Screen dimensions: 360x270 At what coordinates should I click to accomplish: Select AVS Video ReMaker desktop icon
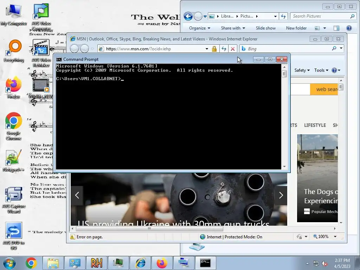point(41,53)
